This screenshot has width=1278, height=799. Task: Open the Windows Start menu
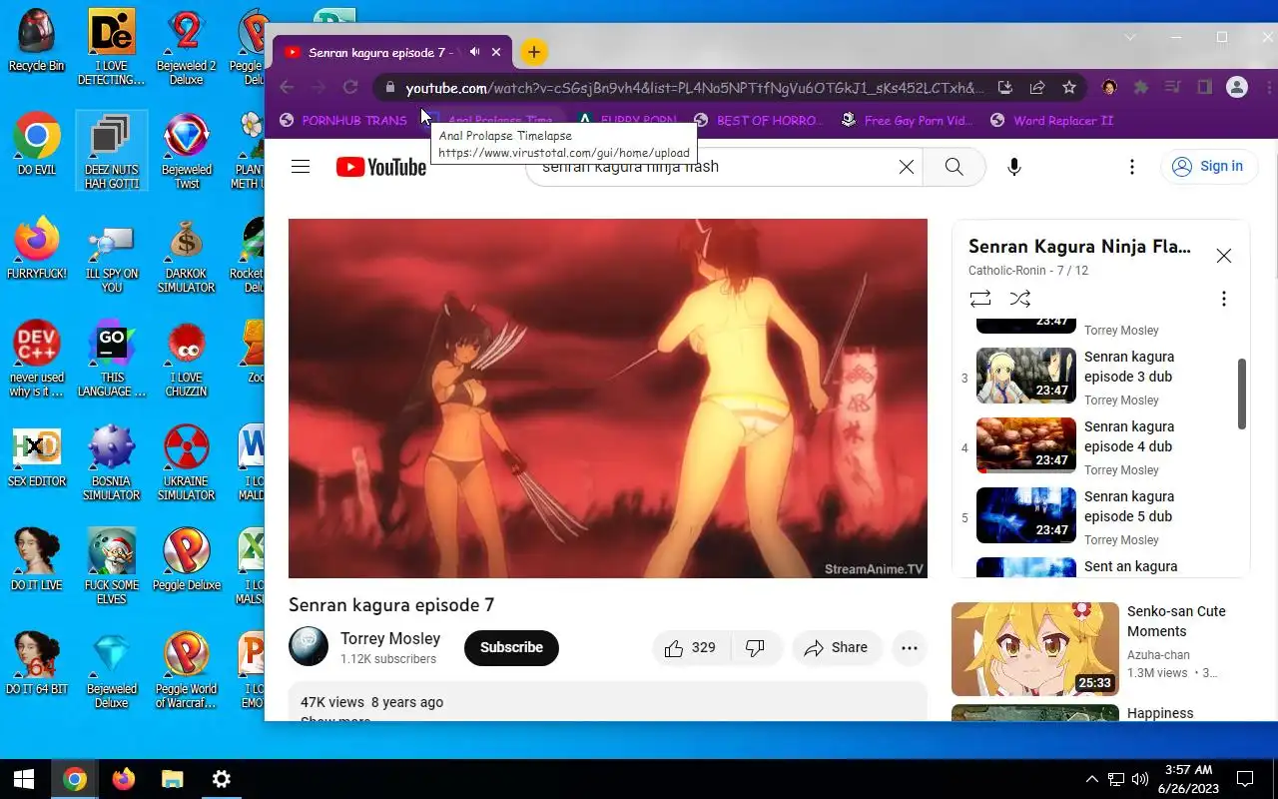coord(24,779)
